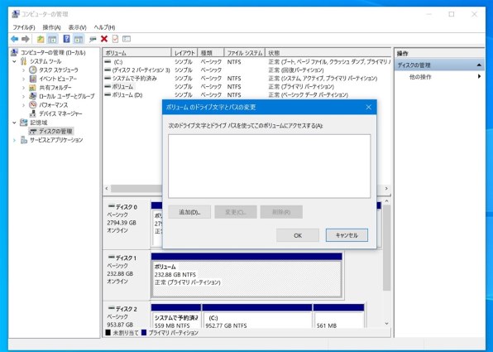Collapse the システム ツール tree node
493x352 pixels.
pyautogui.click(x=14, y=61)
